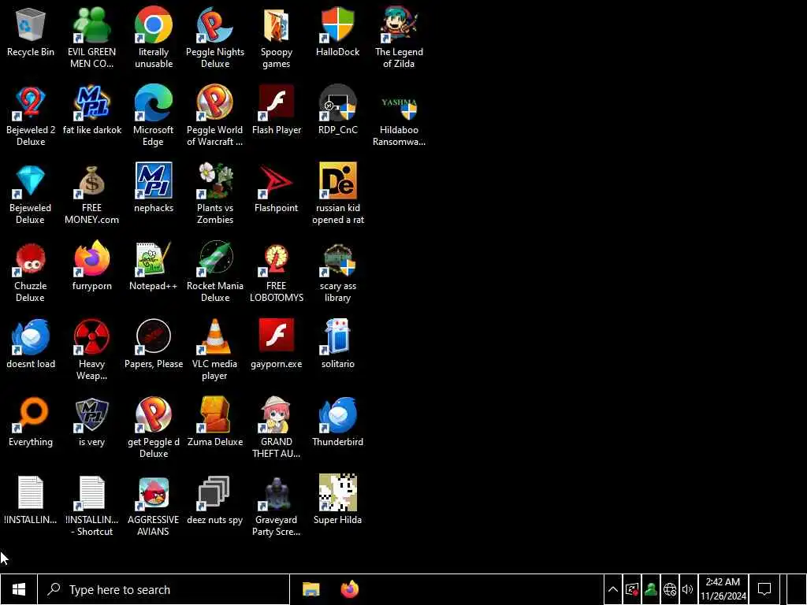The height and width of the screenshot is (605, 807).
Task: Select the solitario shortcut
Action: coord(337,343)
